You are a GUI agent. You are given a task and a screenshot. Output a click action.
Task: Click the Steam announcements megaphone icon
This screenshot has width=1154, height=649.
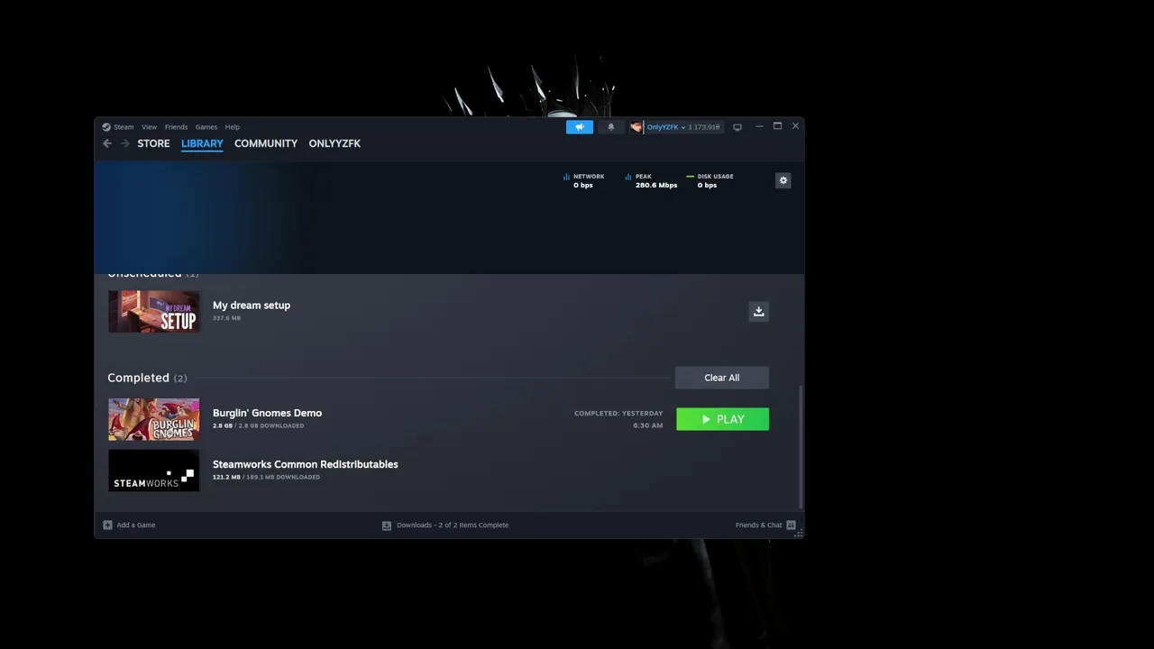pos(580,127)
